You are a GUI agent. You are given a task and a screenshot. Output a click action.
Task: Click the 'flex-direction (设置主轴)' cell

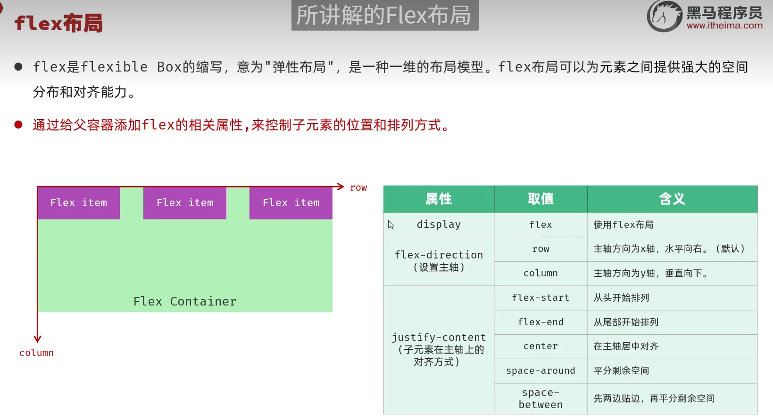click(439, 261)
